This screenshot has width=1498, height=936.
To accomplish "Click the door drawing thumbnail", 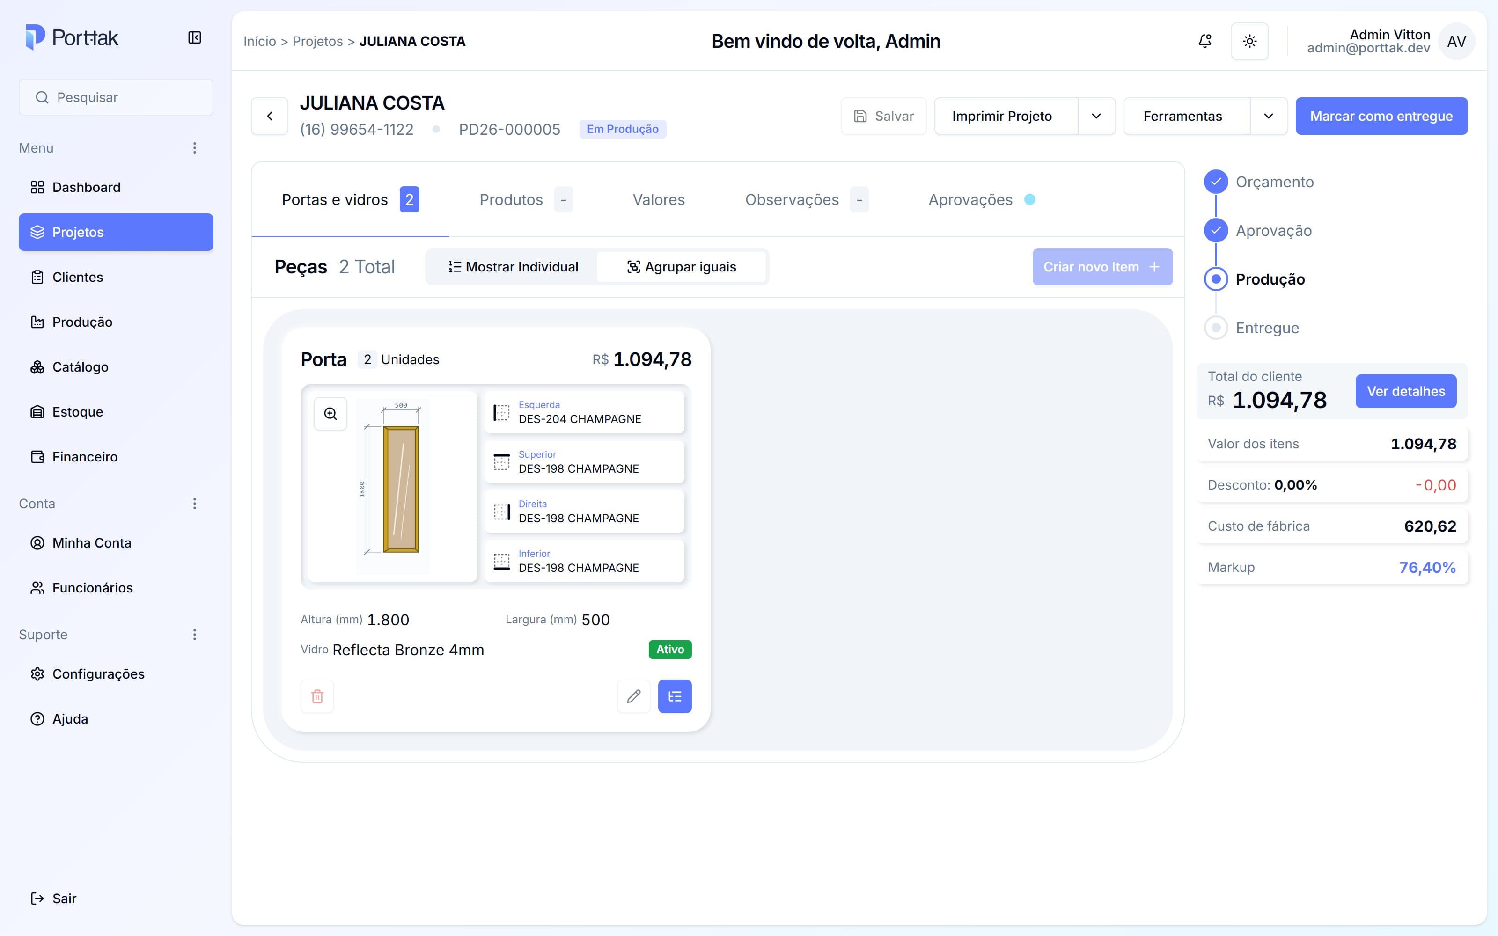I will click(392, 487).
